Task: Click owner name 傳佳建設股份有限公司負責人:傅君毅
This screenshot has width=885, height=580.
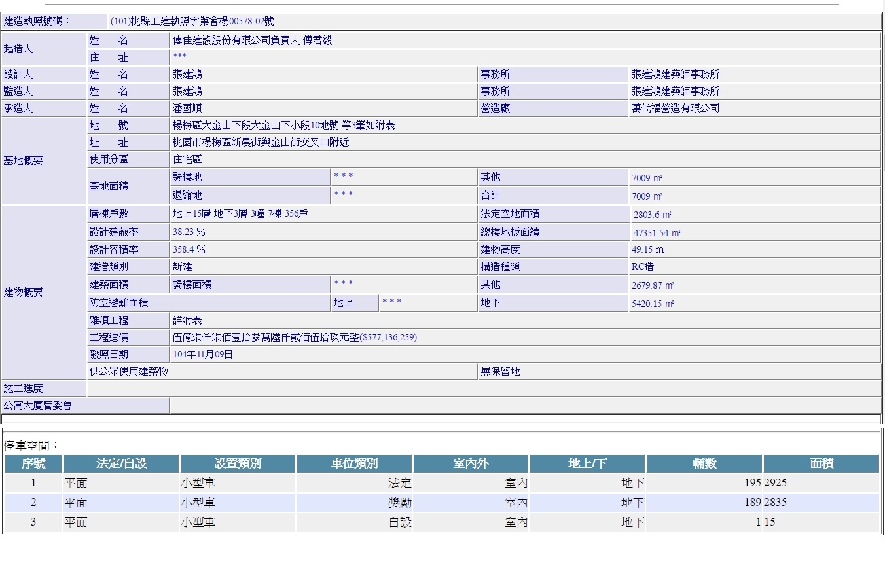Action: click(253, 40)
